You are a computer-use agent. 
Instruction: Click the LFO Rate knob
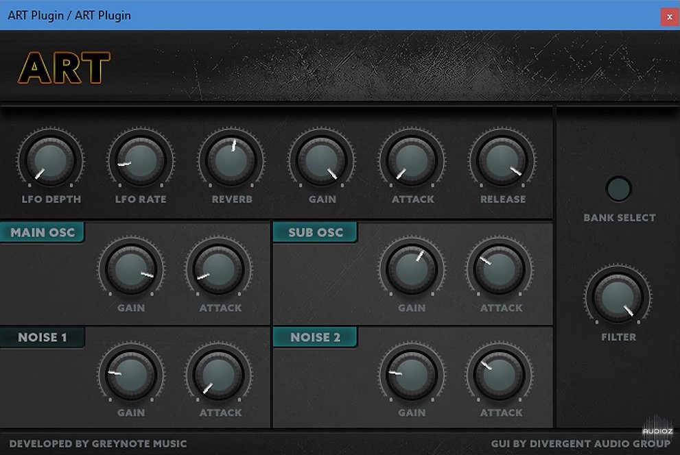click(140, 161)
